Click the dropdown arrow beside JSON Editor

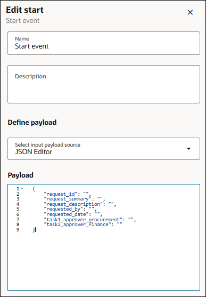point(188,149)
